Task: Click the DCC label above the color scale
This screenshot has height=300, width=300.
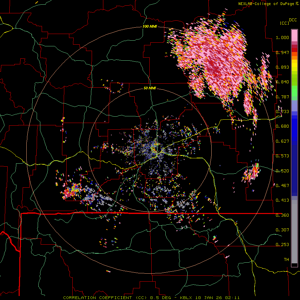Action: tap(293, 20)
